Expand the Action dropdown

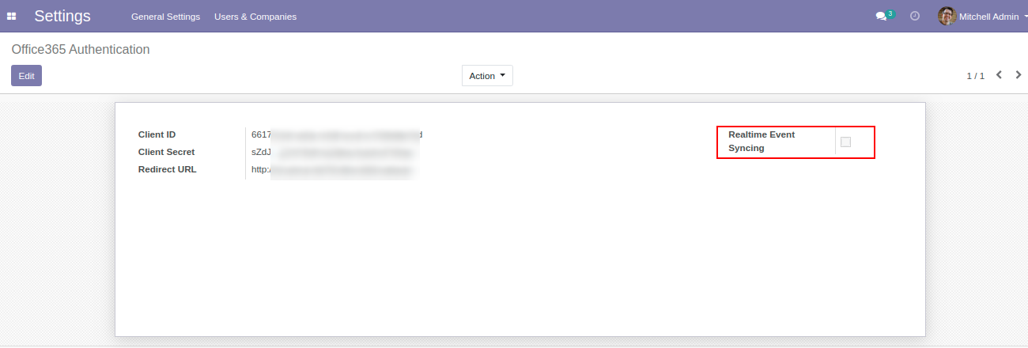[487, 76]
